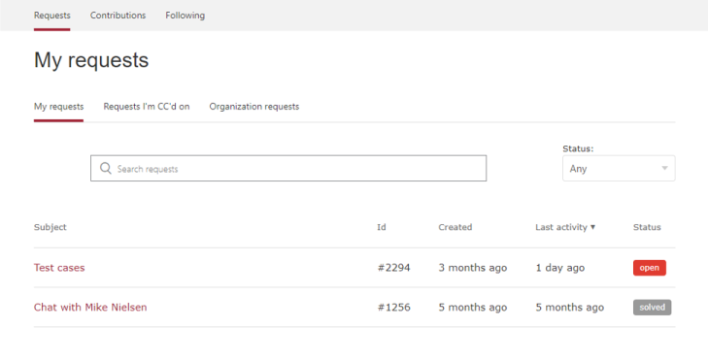This screenshot has width=708, height=361.
Task: Click the Status column header
Action: pyautogui.click(x=647, y=227)
